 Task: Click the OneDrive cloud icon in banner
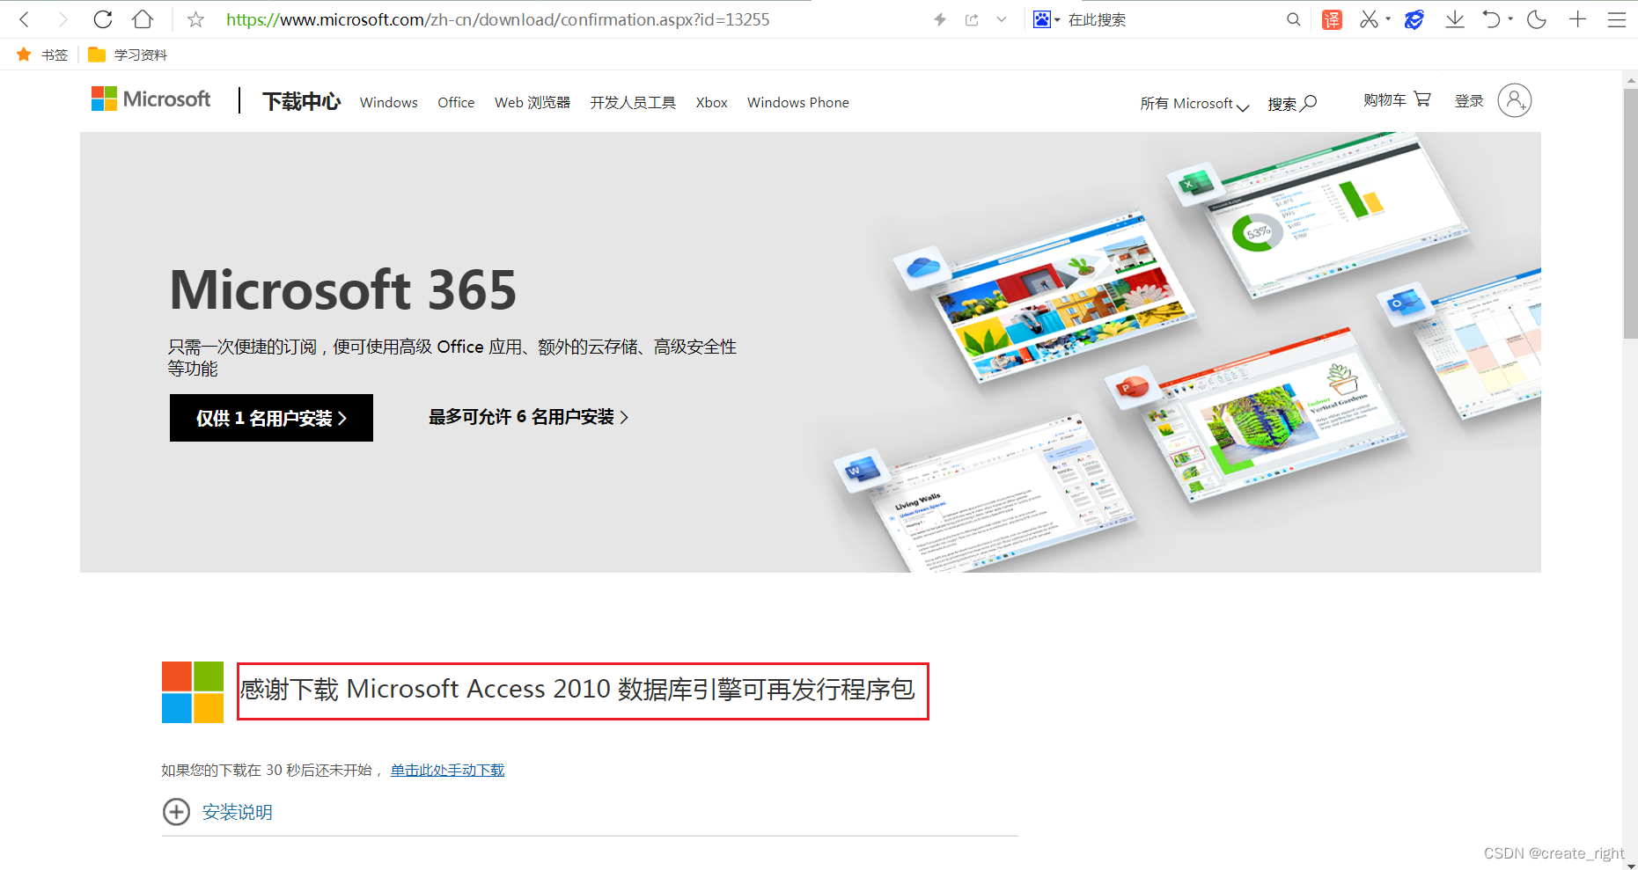point(922,267)
